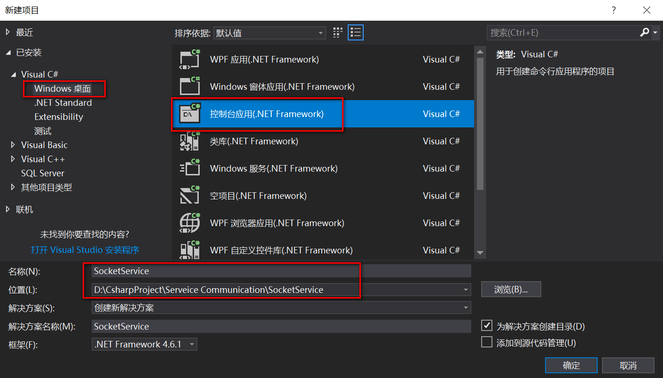Click the WPF 应用 project template icon
The image size is (663, 378).
click(x=190, y=60)
